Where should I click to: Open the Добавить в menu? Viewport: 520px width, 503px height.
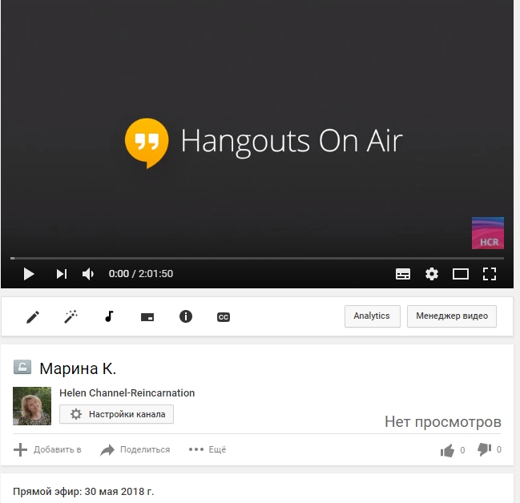(x=48, y=450)
